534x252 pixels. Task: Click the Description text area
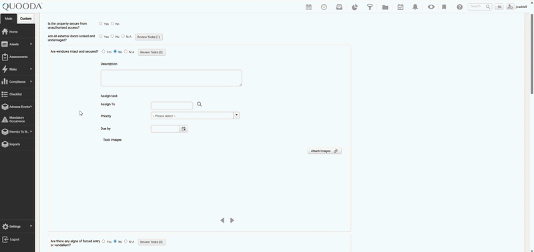coord(172,78)
